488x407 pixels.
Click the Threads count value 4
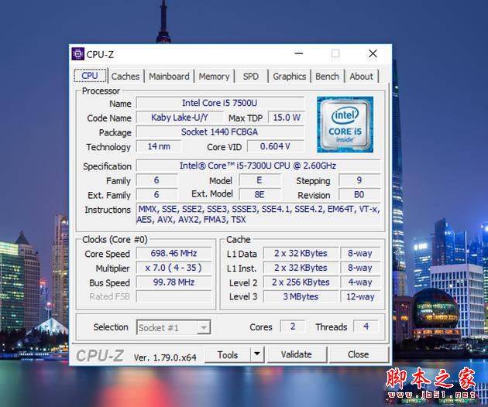click(366, 327)
